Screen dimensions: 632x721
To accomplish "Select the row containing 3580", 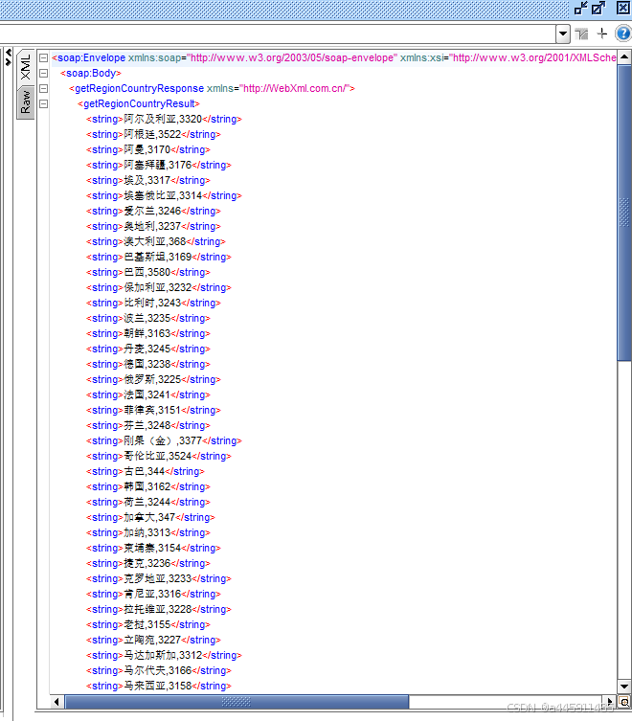I will pyautogui.click(x=148, y=272).
